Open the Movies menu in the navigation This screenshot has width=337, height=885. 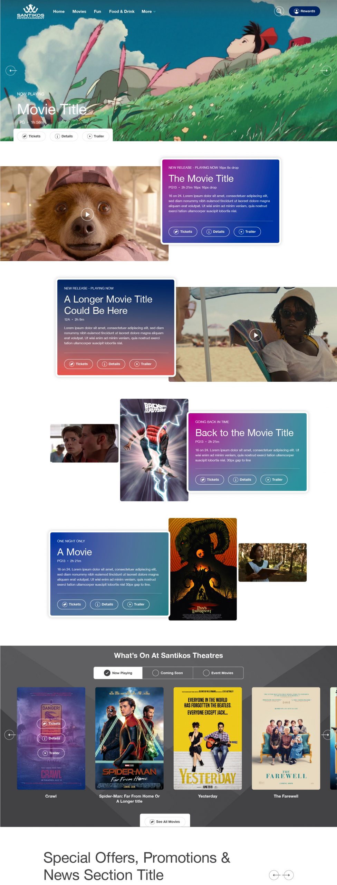[x=79, y=11]
